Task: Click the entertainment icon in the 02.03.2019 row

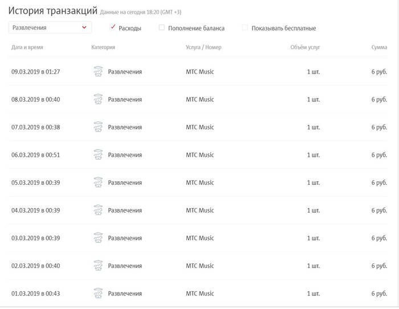Action: pyautogui.click(x=98, y=266)
